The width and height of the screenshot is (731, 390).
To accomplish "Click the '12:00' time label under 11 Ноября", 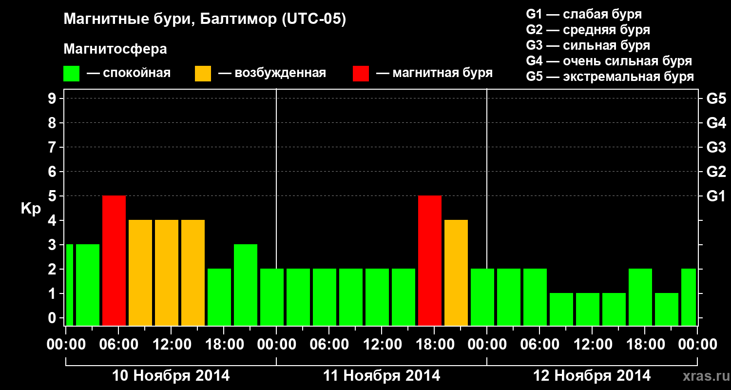I will (382, 345).
